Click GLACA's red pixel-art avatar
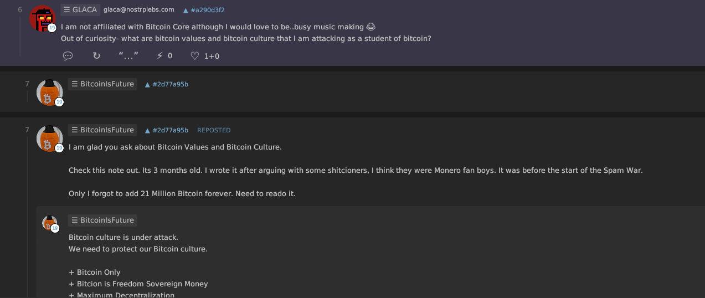 (42, 18)
